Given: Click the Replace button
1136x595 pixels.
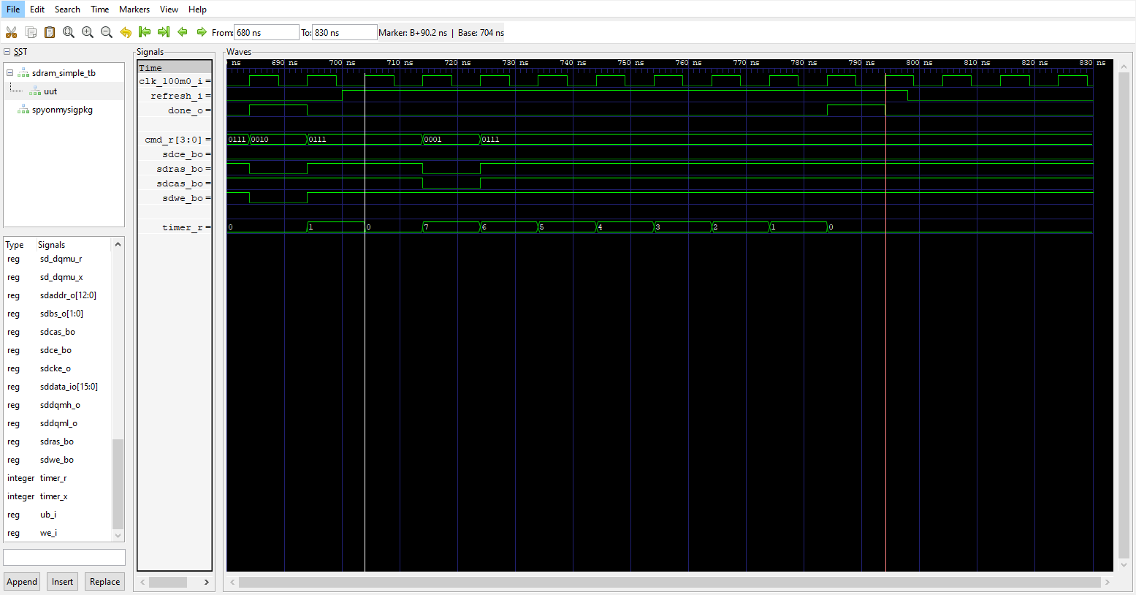Looking at the screenshot, I should [104, 581].
